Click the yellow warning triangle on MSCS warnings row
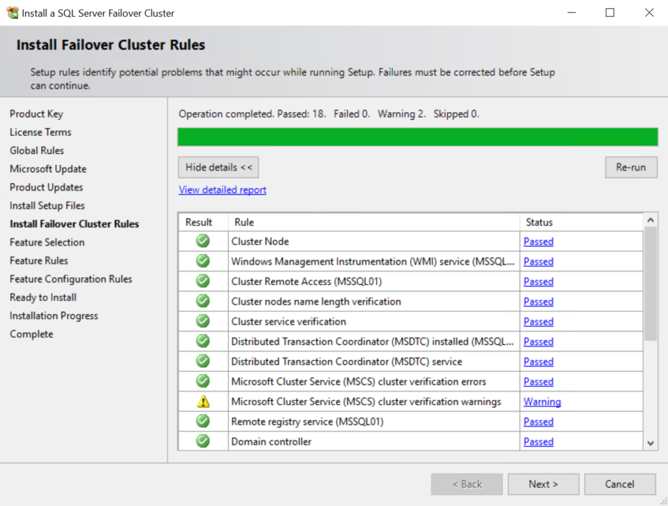The width and height of the screenshot is (668, 506). coord(202,402)
